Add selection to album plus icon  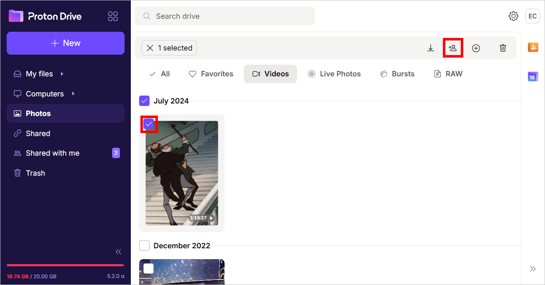click(476, 48)
